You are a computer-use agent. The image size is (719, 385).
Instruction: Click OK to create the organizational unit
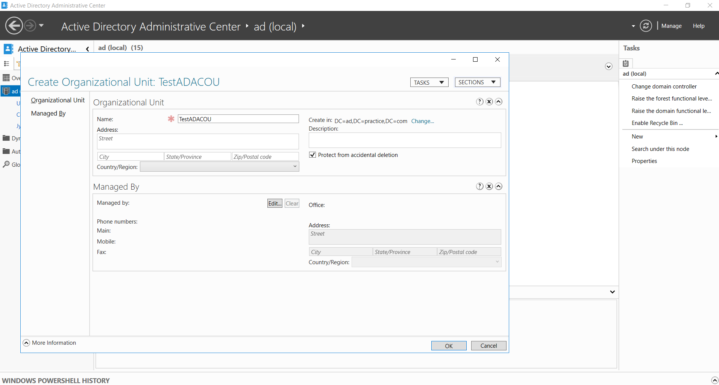[x=449, y=346]
